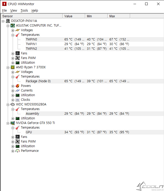The height and width of the screenshot is (191, 164).
Task: Click the flame icon beside Powers
Action: tap(18, 86)
